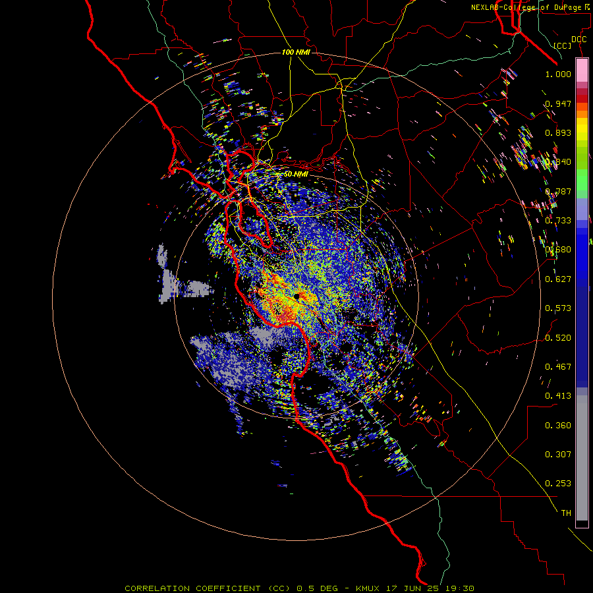Click the 100 NMI range ring label

296,52
